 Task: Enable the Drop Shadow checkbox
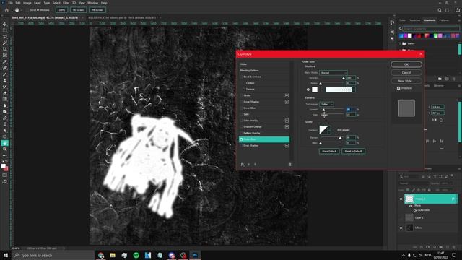[x=241, y=146]
